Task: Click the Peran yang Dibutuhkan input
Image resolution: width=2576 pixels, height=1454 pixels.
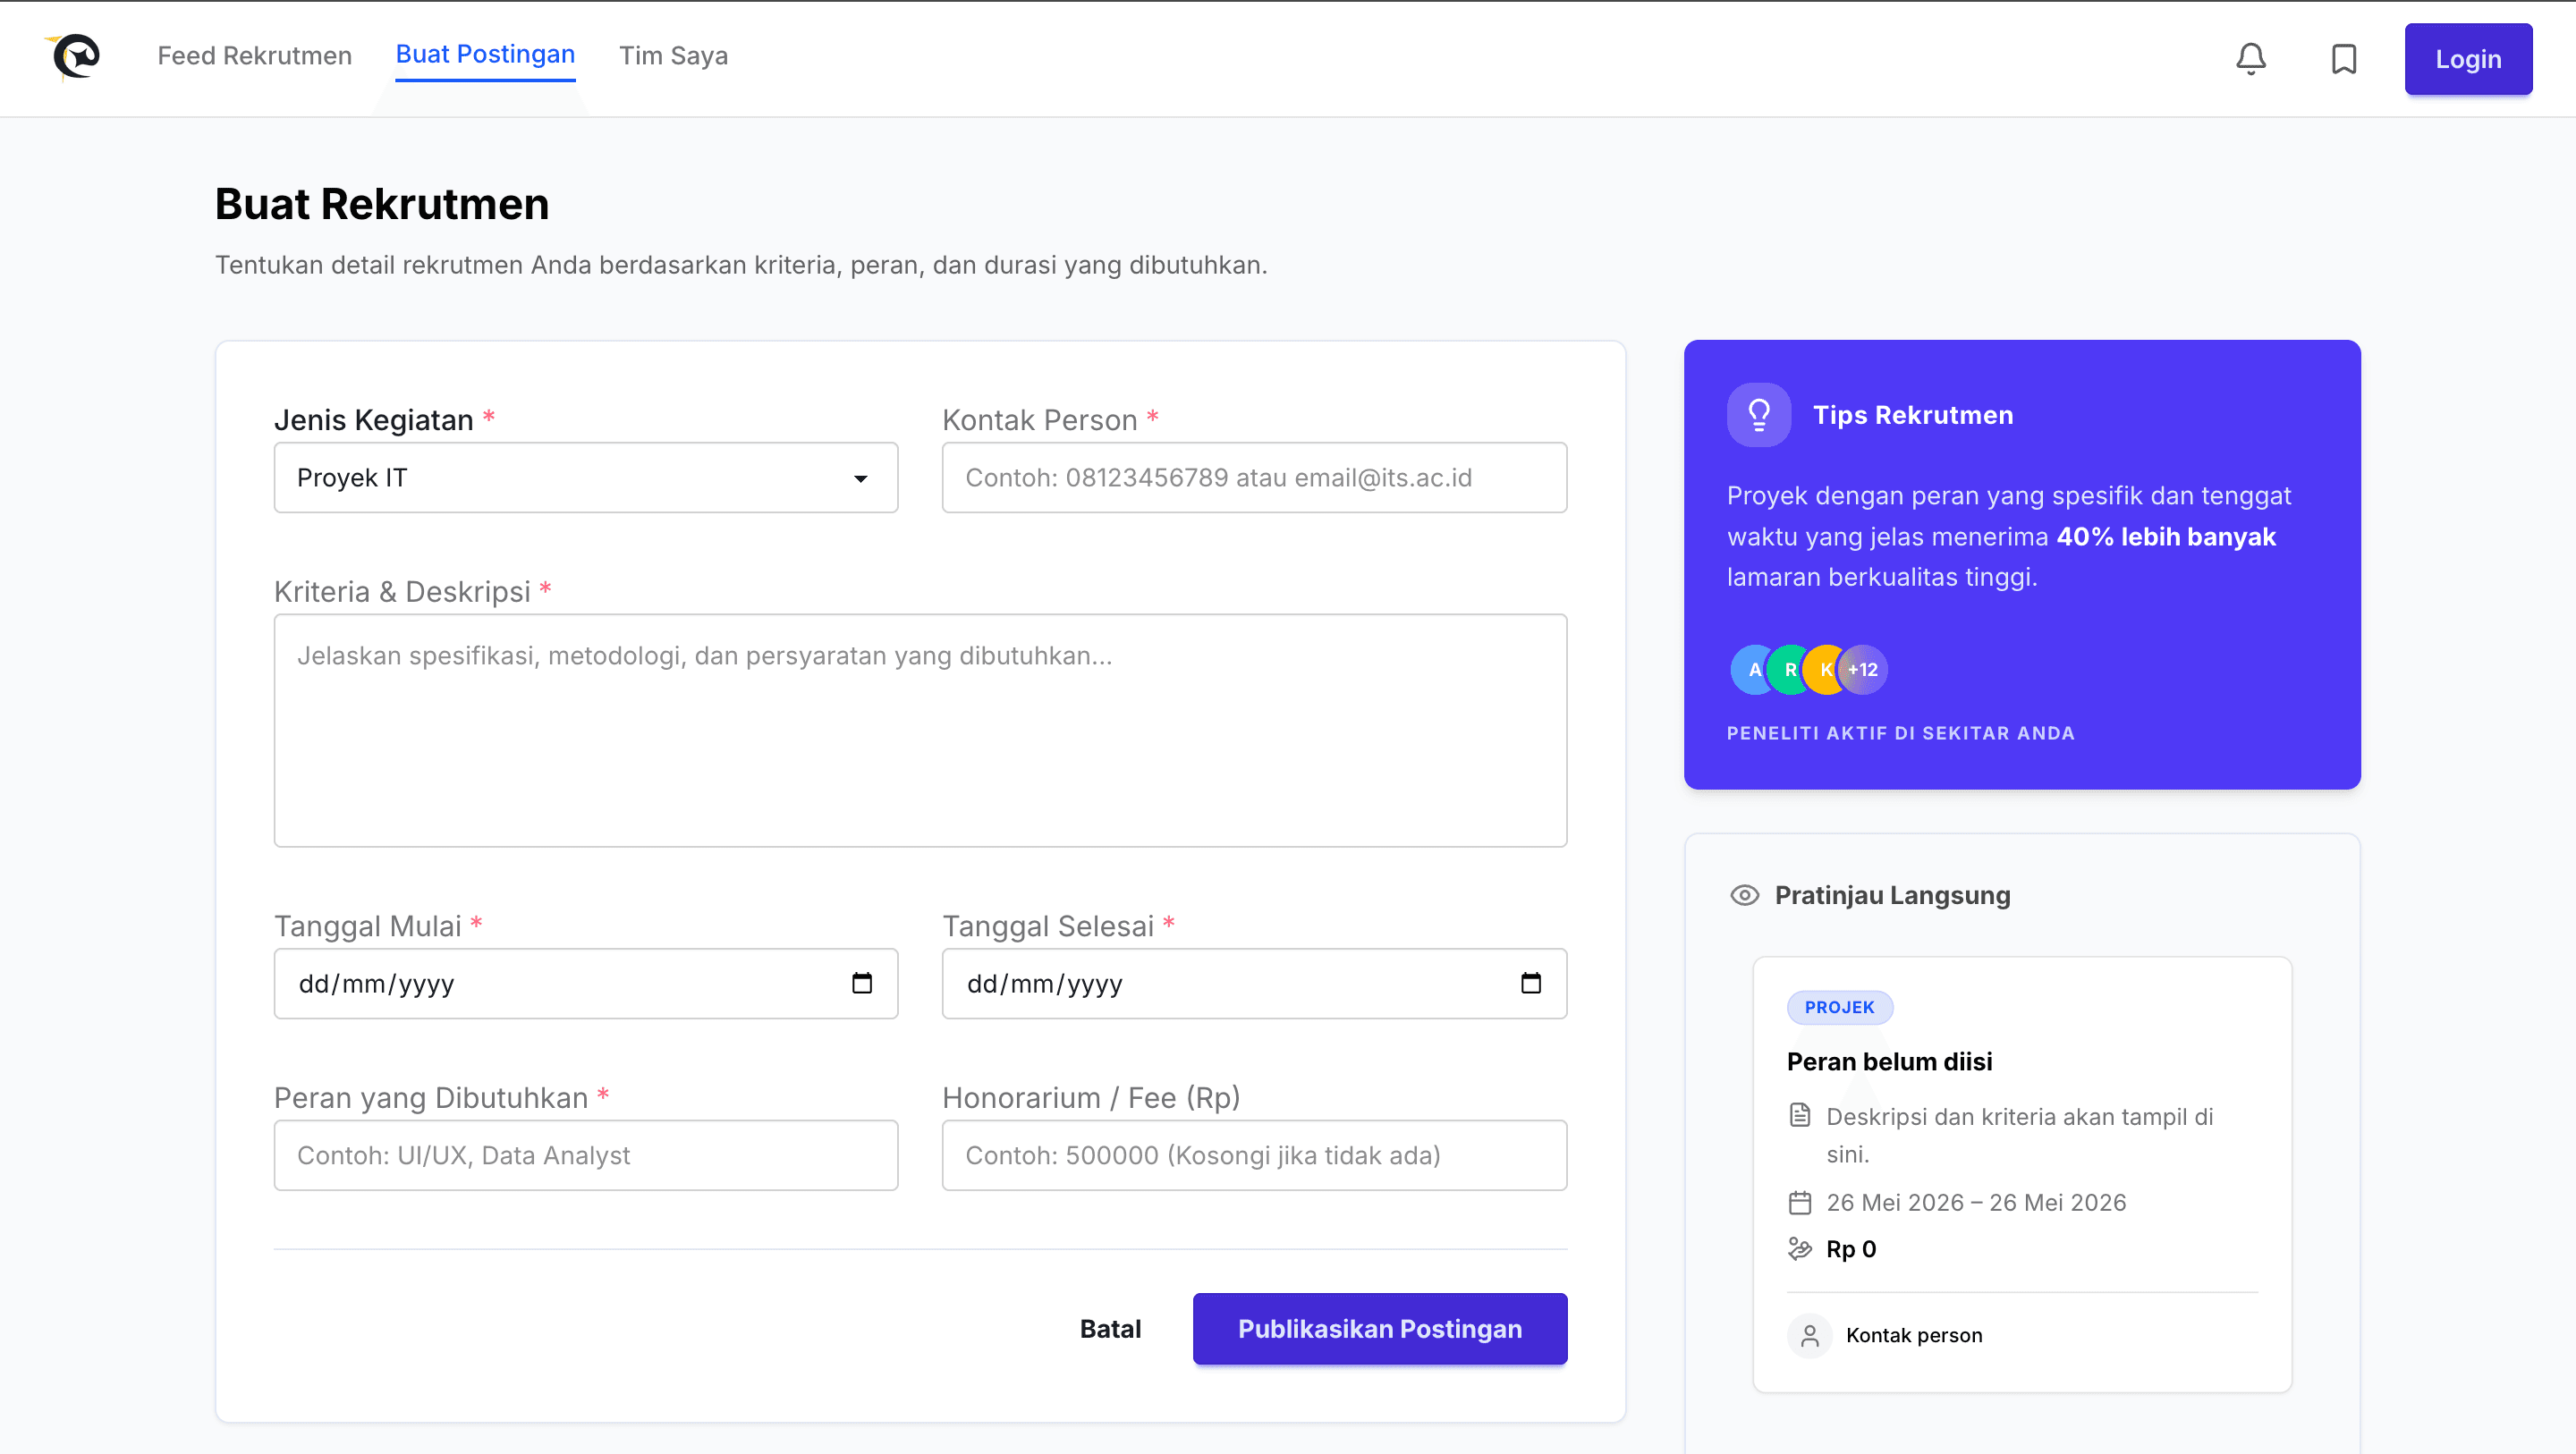Action: [x=586, y=1155]
